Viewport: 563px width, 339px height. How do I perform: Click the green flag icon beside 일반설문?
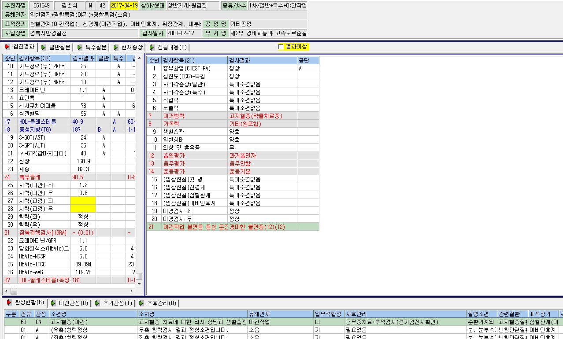tap(44, 47)
